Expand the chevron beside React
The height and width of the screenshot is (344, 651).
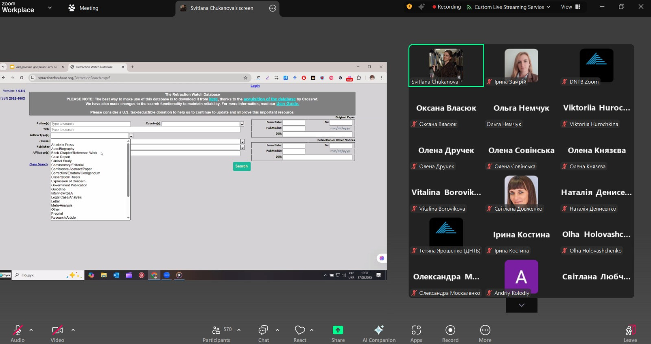point(312,330)
